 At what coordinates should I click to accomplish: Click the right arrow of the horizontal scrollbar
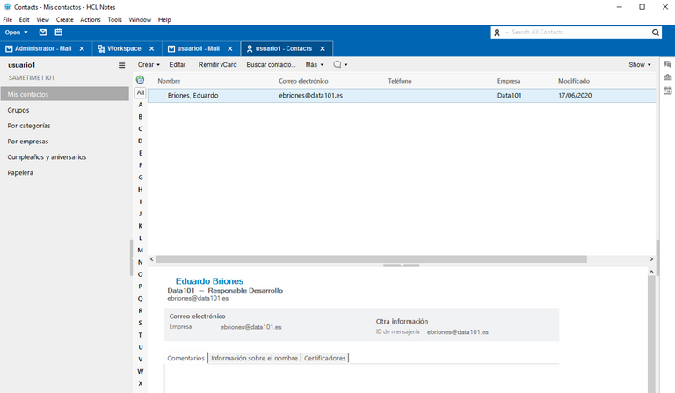(651, 259)
